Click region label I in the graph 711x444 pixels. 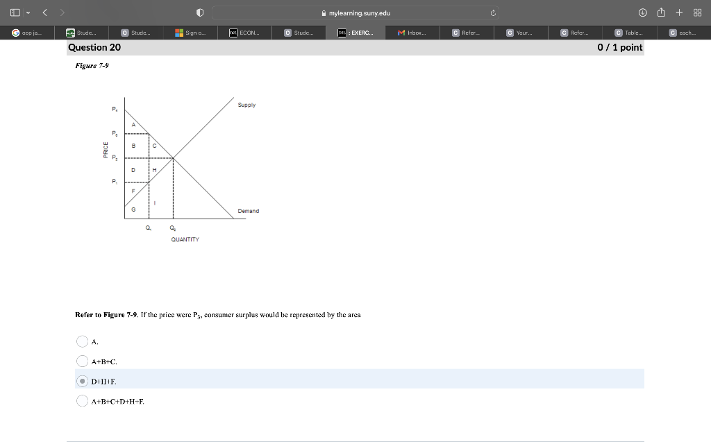pyautogui.click(x=154, y=203)
